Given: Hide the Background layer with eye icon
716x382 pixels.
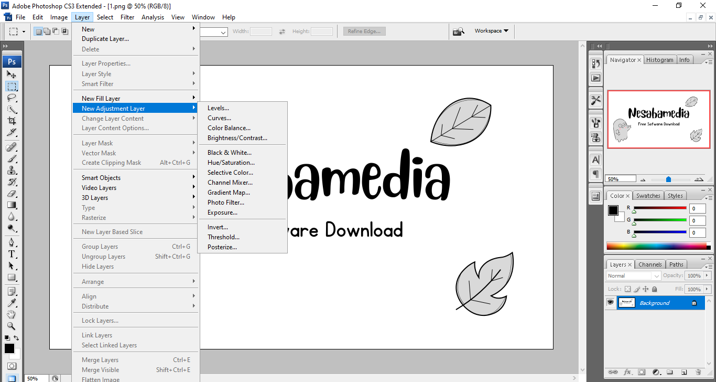Looking at the screenshot, I should (x=610, y=303).
